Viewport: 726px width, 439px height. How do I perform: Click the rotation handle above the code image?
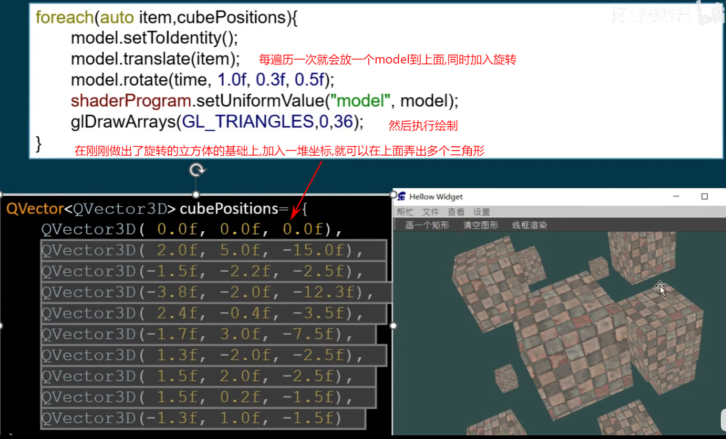197,170
